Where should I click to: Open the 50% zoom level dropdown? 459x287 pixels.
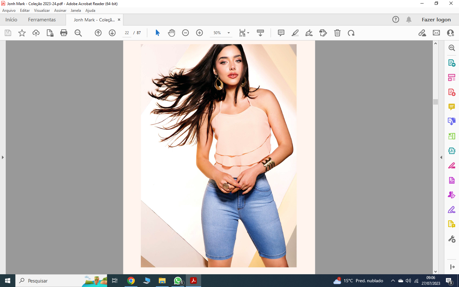coord(229,33)
